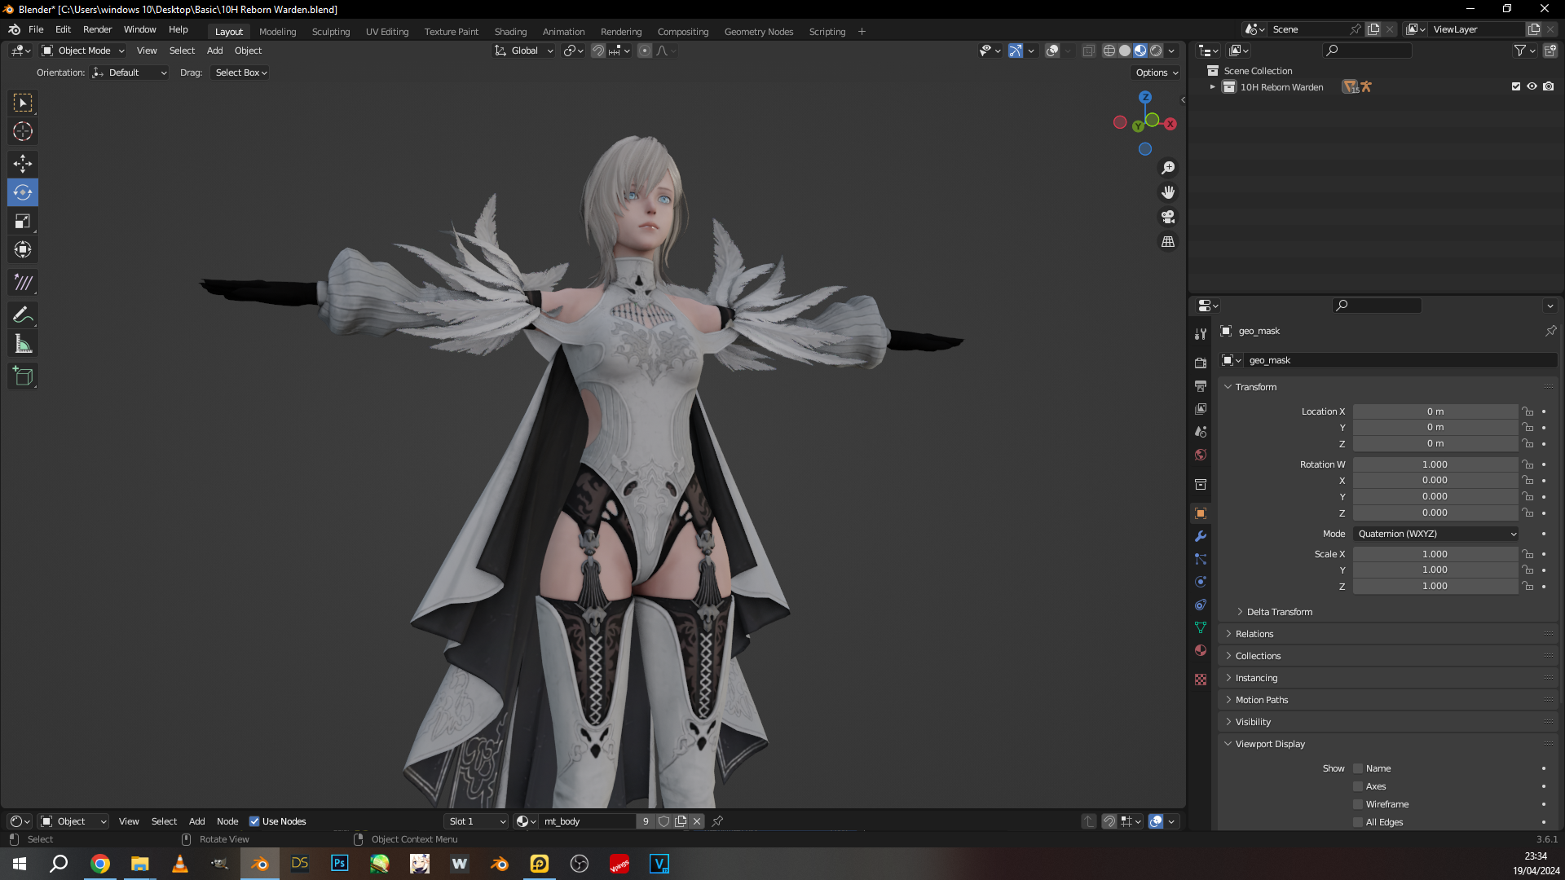Expand the Relations panel
Image resolution: width=1565 pixels, height=880 pixels.
coord(1254,634)
